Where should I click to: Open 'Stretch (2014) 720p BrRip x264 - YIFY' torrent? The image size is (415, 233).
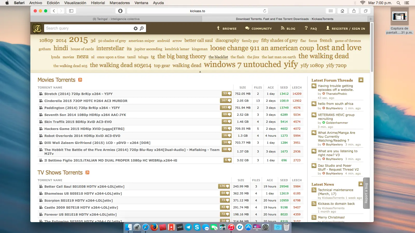pos(78,94)
